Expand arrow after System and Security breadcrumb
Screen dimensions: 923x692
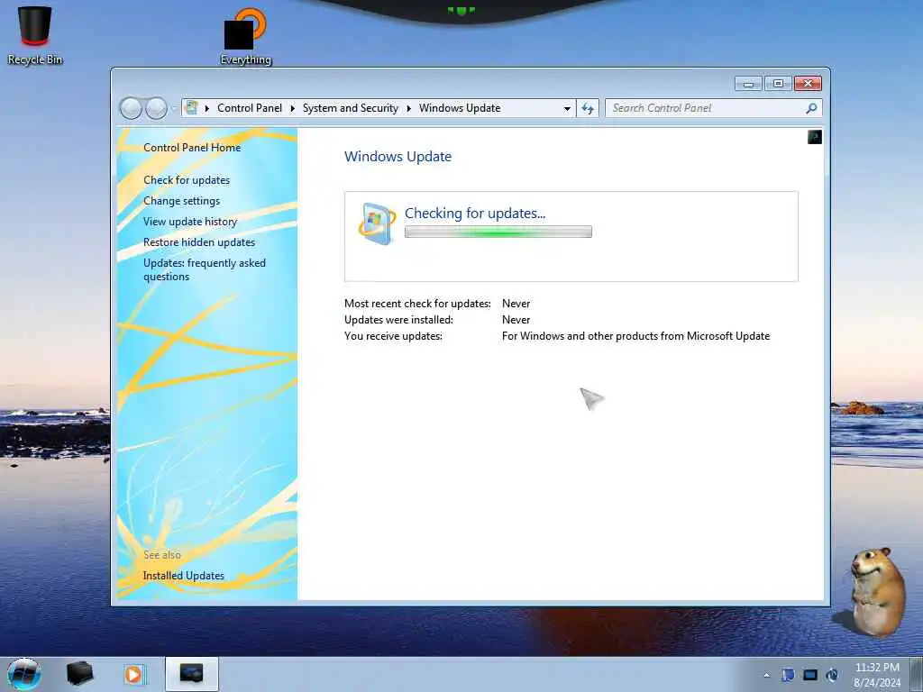point(408,108)
